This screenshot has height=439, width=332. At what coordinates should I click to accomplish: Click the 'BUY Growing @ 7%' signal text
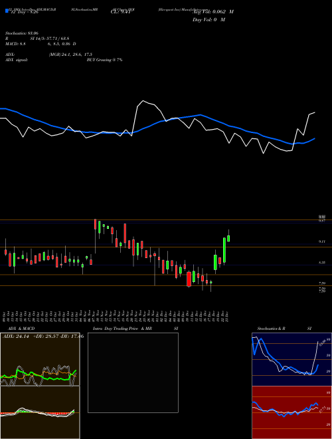(x=104, y=60)
